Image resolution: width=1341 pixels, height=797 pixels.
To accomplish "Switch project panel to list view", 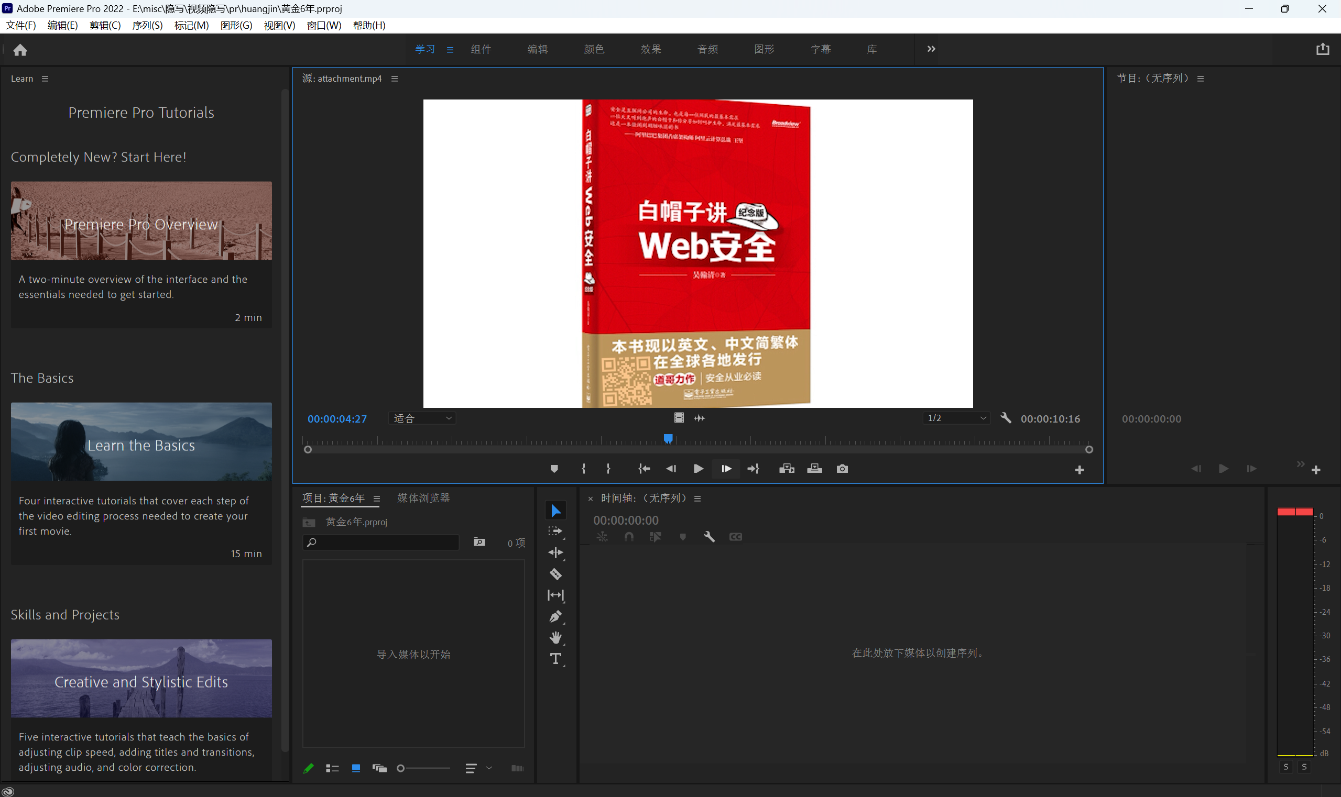I will click(x=332, y=769).
